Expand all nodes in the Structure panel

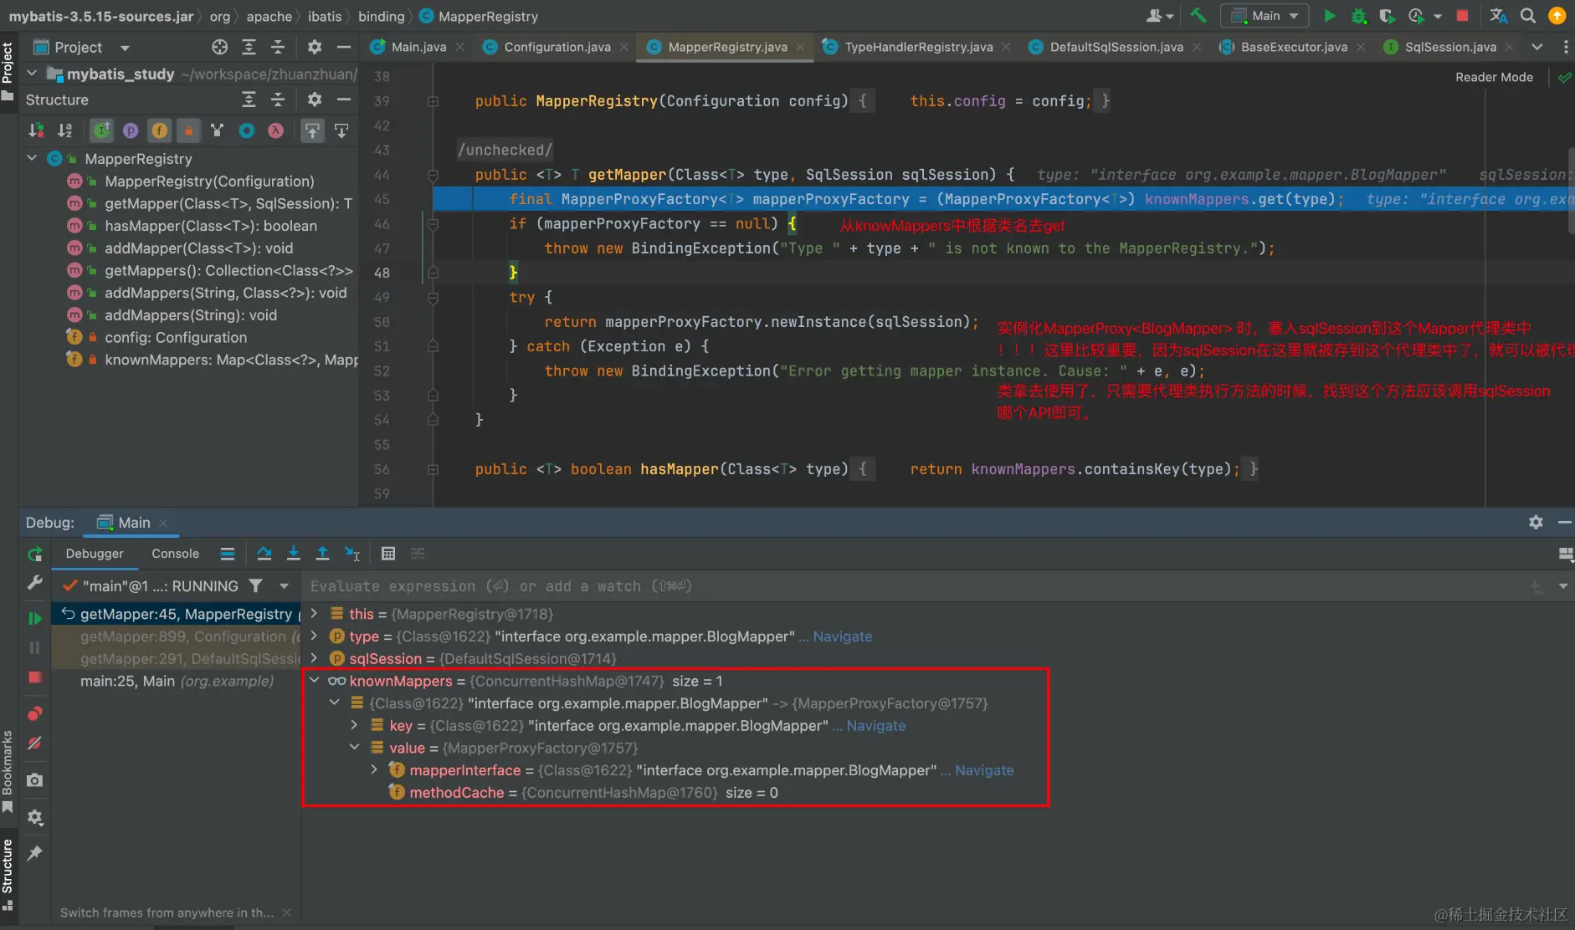(249, 100)
